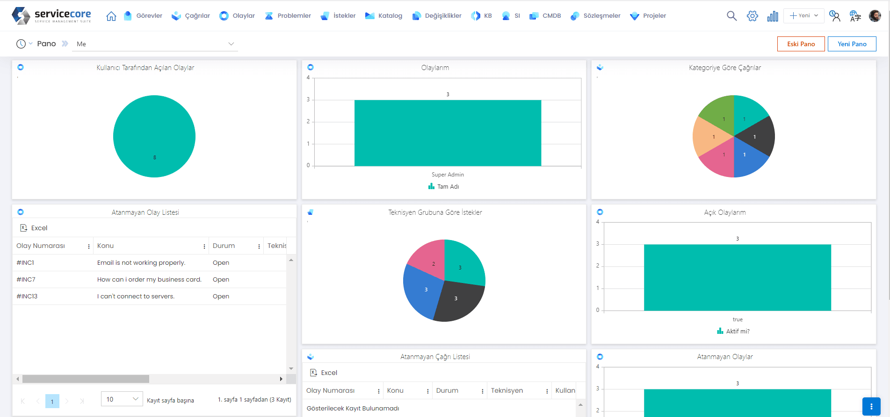The image size is (890, 417).
Task: Open the Olaylar menu
Action: [237, 16]
